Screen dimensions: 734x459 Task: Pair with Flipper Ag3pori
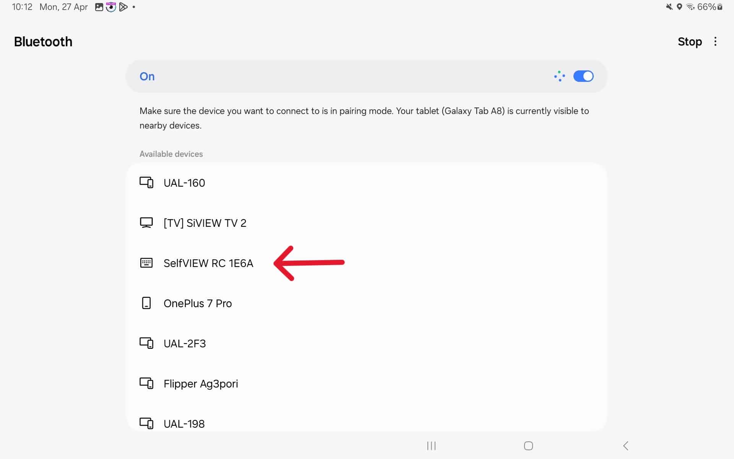pyautogui.click(x=201, y=384)
